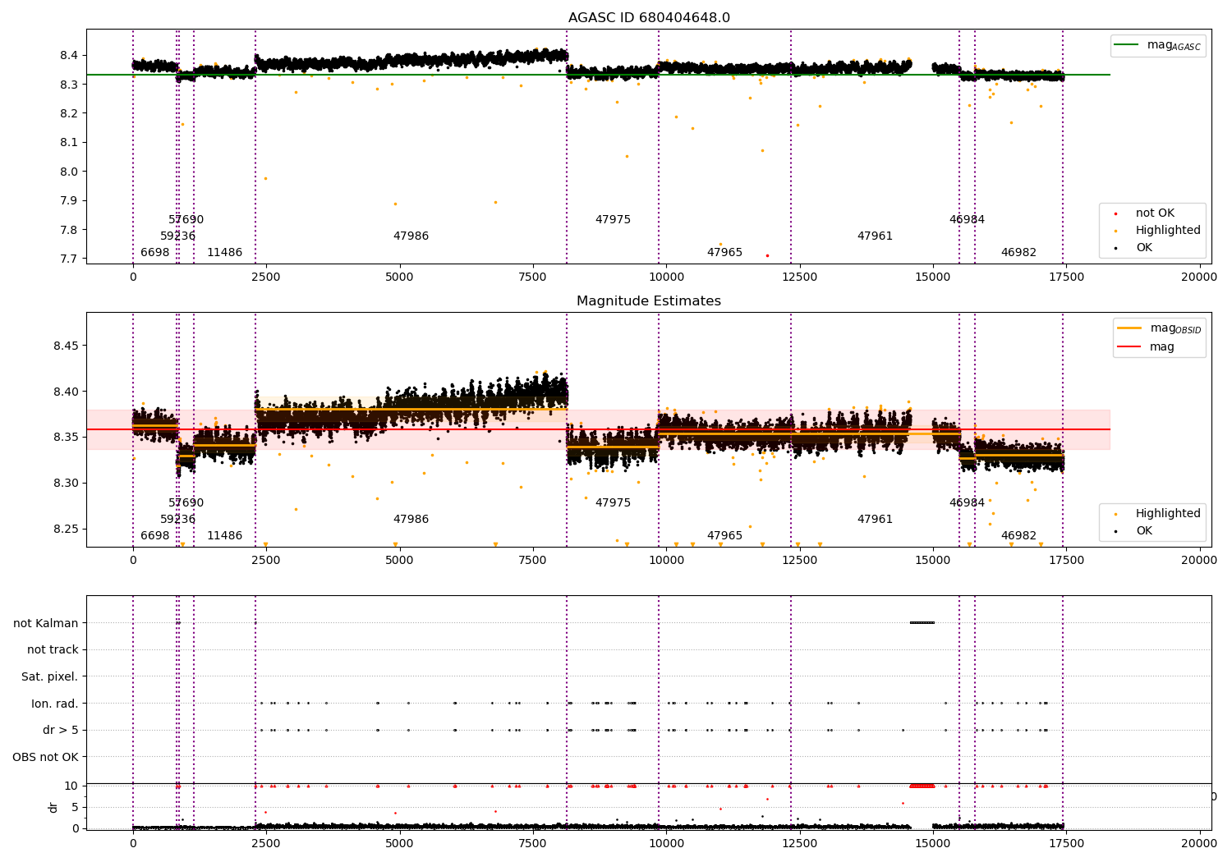Click y-axis tick 8.45 in Magnitude Estimates plot

(66, 346)
